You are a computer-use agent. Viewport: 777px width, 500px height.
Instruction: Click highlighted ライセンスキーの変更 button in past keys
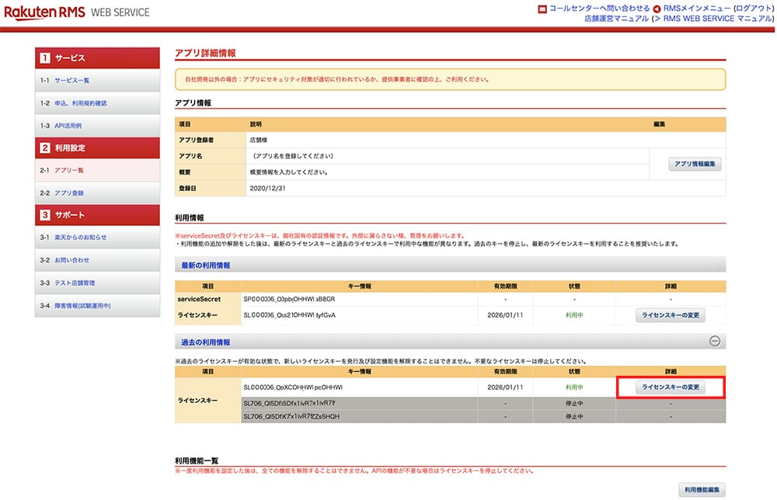tap(670, 387)
